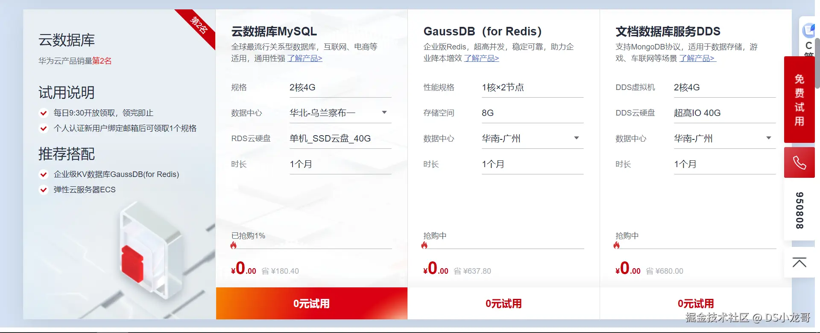Click the 试用说明 heading
820x333 pixels.
67,93
